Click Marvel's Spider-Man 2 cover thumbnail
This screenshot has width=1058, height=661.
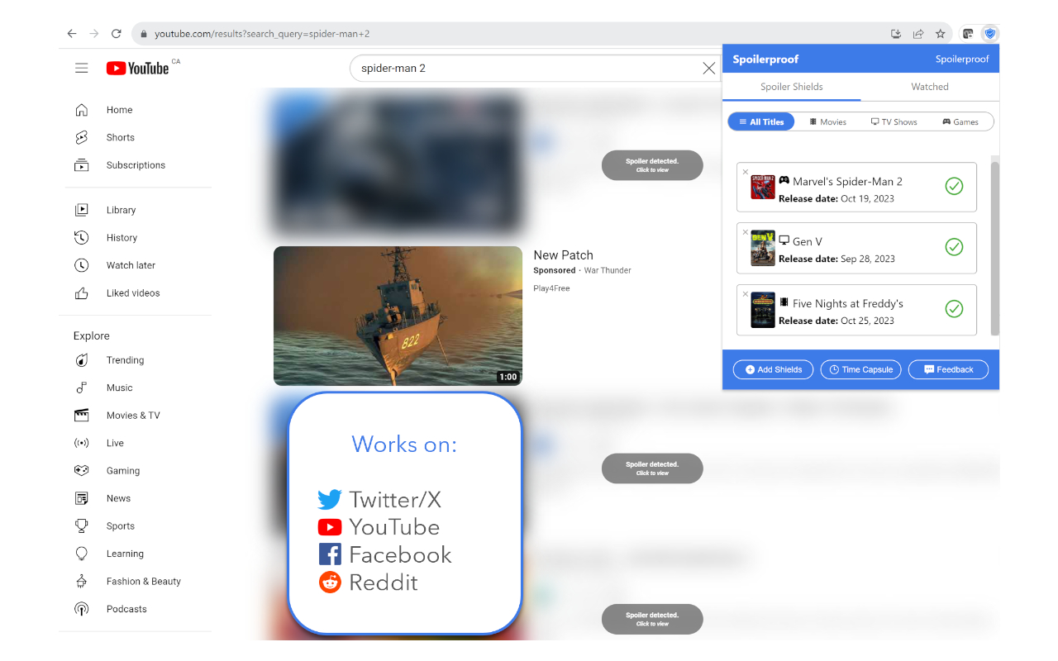tap(763, 188)
